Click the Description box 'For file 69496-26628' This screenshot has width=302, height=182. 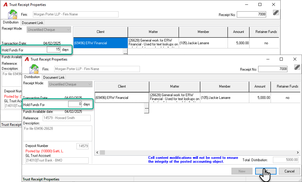(57, 133)
